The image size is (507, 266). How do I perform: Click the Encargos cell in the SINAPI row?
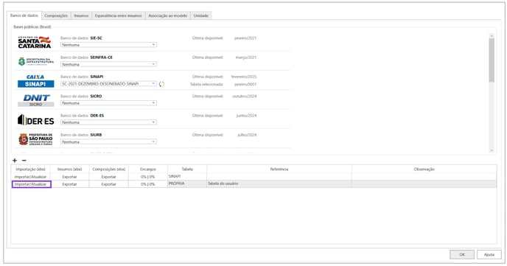point(148,177)
